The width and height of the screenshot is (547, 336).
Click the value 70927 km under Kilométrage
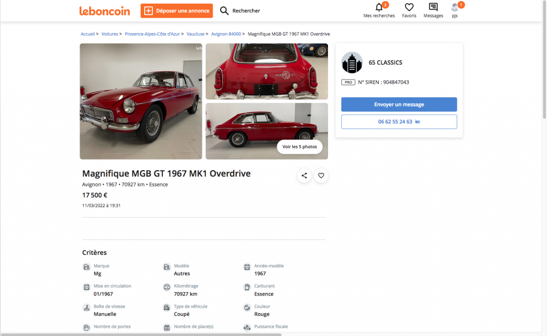[x=185, y=294]
